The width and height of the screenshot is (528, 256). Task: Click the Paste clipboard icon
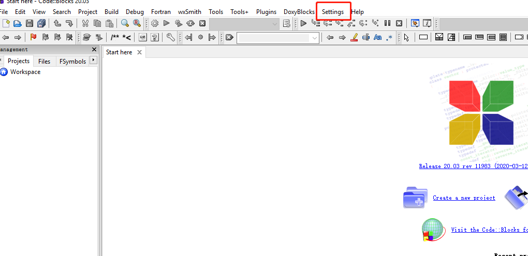pyautogui.click(x=109, y=23)
